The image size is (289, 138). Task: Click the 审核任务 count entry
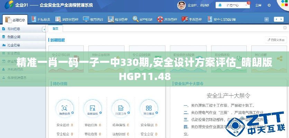[x=93, y=125]
